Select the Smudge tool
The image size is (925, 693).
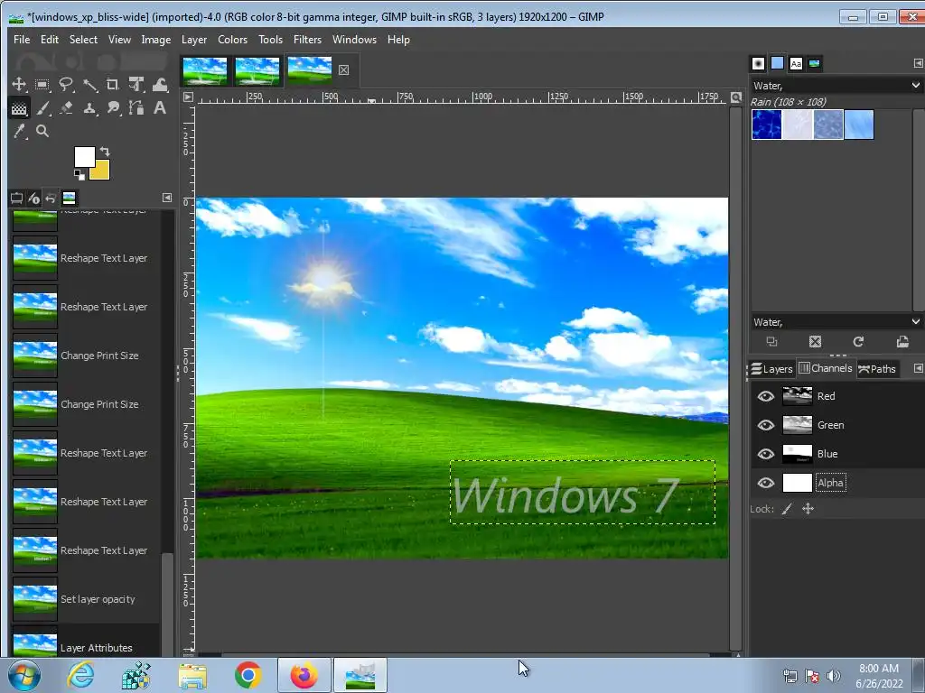pos(113,108)
